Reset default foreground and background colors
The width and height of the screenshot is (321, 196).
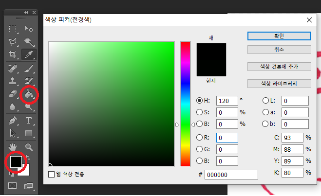tap(12, 174)
